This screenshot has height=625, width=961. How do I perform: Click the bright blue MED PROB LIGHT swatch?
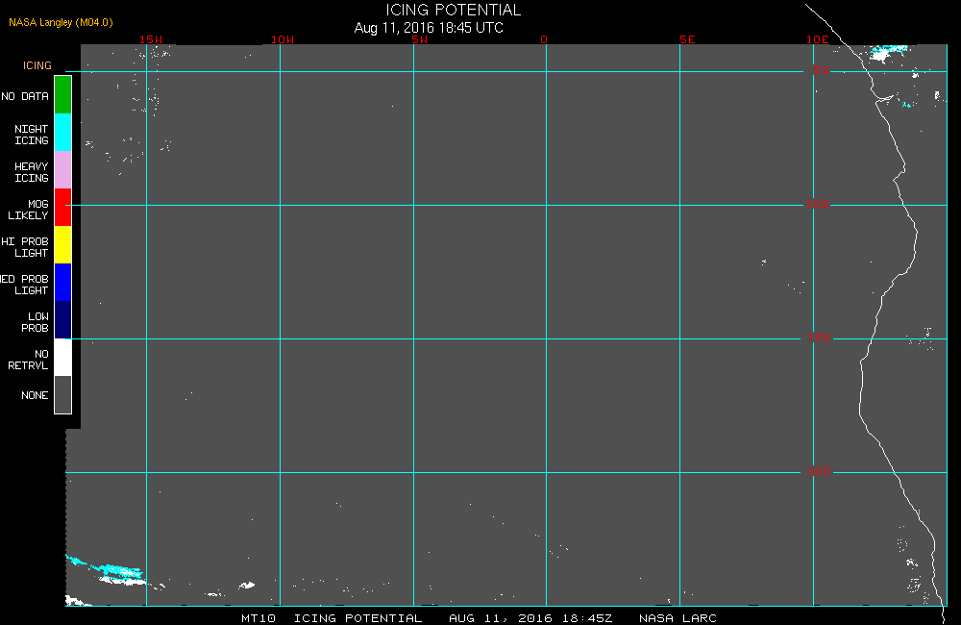tap(63, 282)
